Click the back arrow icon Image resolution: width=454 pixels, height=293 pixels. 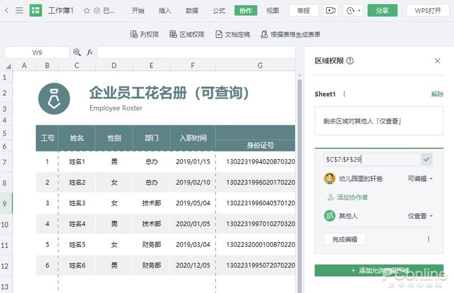click(x=6, y=11)
